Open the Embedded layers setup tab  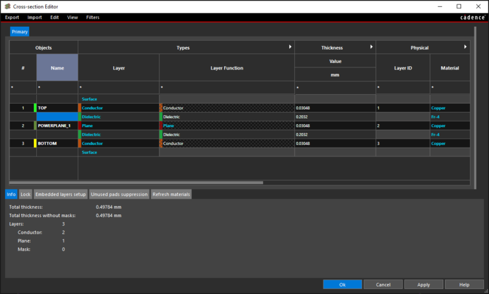[60, 194]
